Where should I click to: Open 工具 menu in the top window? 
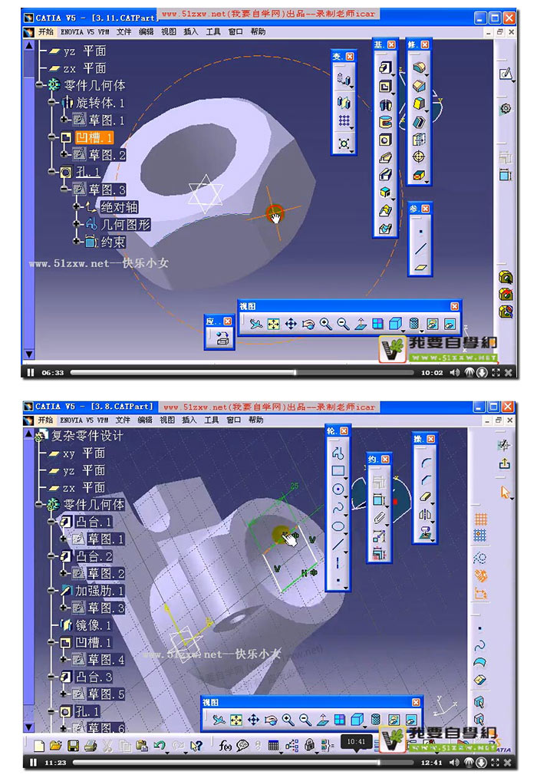coord(213,32)
